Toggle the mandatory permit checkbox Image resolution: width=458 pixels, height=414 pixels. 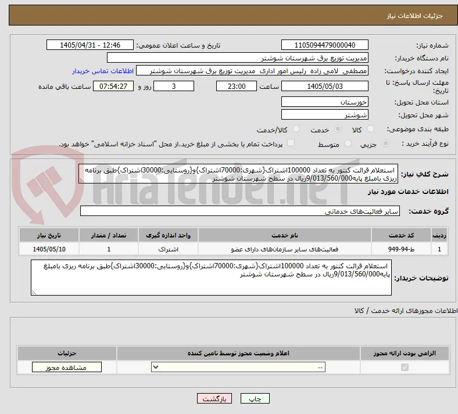tap(405, 367)
